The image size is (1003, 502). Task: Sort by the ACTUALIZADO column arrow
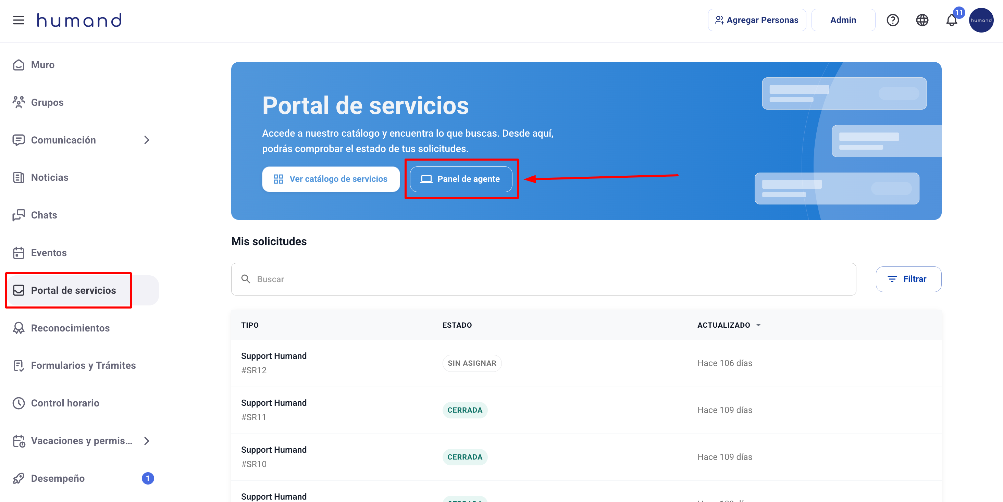coord(758,325)
